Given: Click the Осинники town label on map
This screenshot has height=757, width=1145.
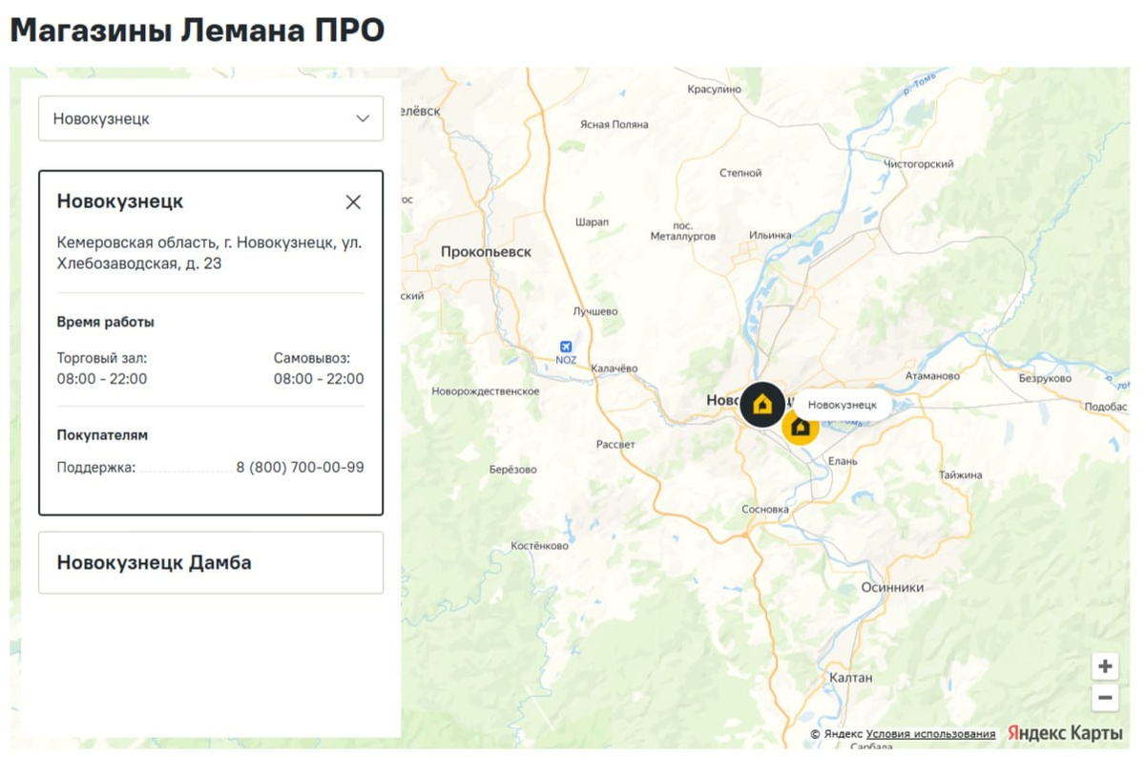Looking at the screenshot, I should (x=892, y=588).
